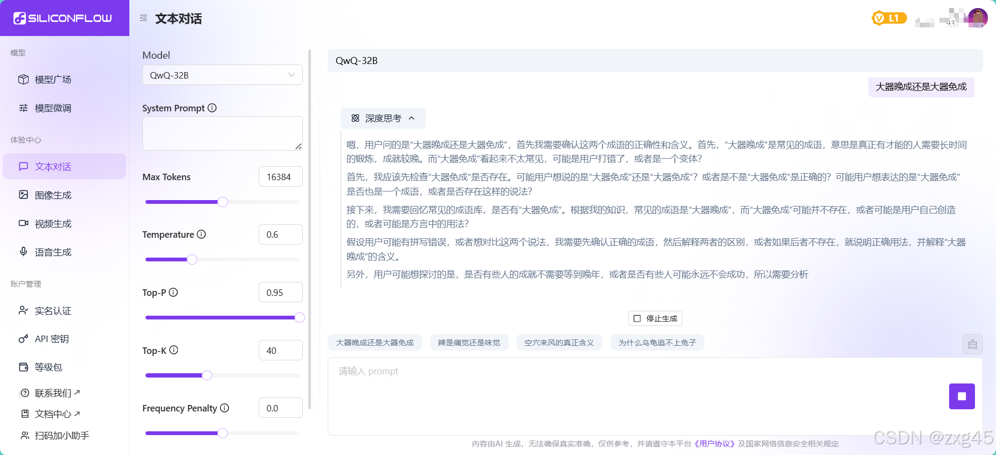Click the user message 大器晚成还是大器免成 bubble
996x455 pixels.
point(921,87)
